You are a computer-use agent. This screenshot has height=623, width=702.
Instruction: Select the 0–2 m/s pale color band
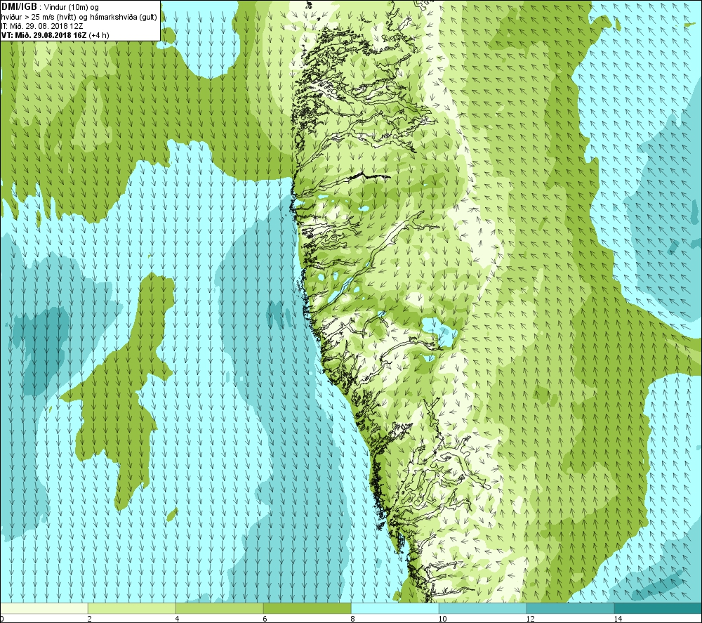coord(44,608)
